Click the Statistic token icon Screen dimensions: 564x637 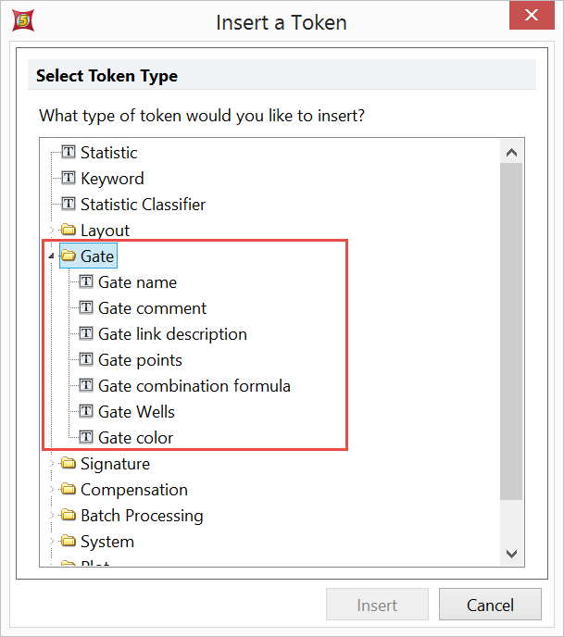click(x=69, y=152)
